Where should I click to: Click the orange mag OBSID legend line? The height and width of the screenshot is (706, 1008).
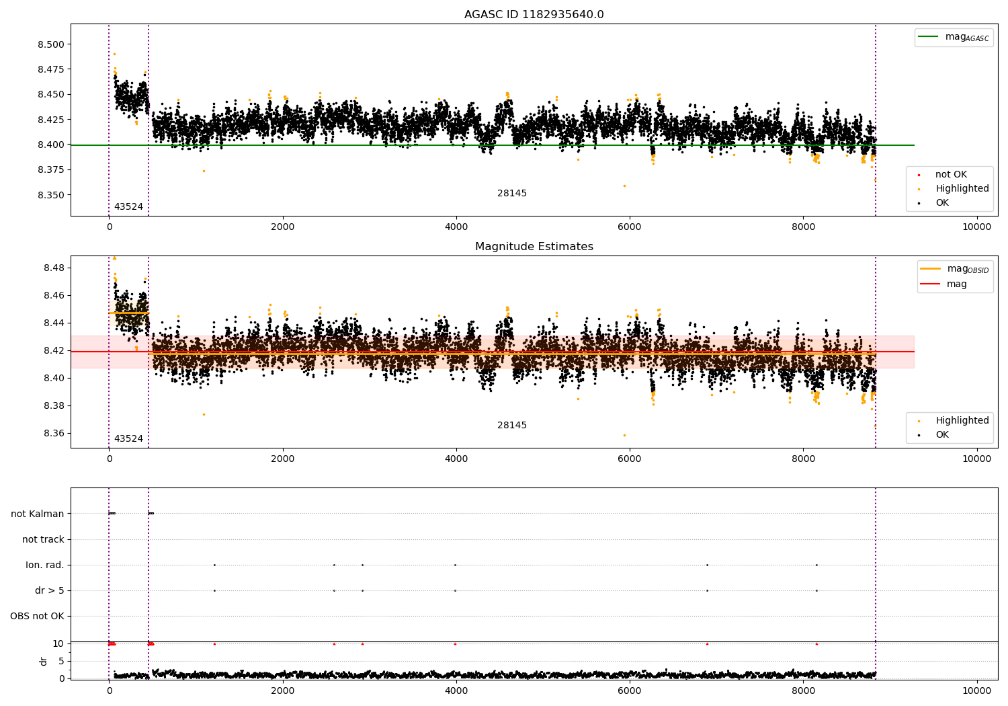[x=931, y=268]
